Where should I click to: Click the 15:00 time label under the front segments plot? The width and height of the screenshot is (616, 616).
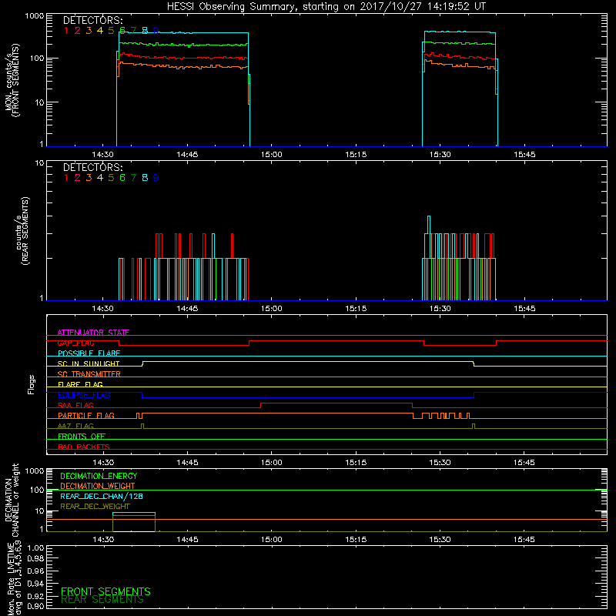tap(272, 155)
